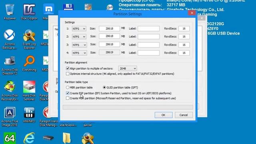This screenshot has width=256, height=144.
Task: Close the Partition Settings dialog
Action: pyautogui.click(x=192, y=13)
